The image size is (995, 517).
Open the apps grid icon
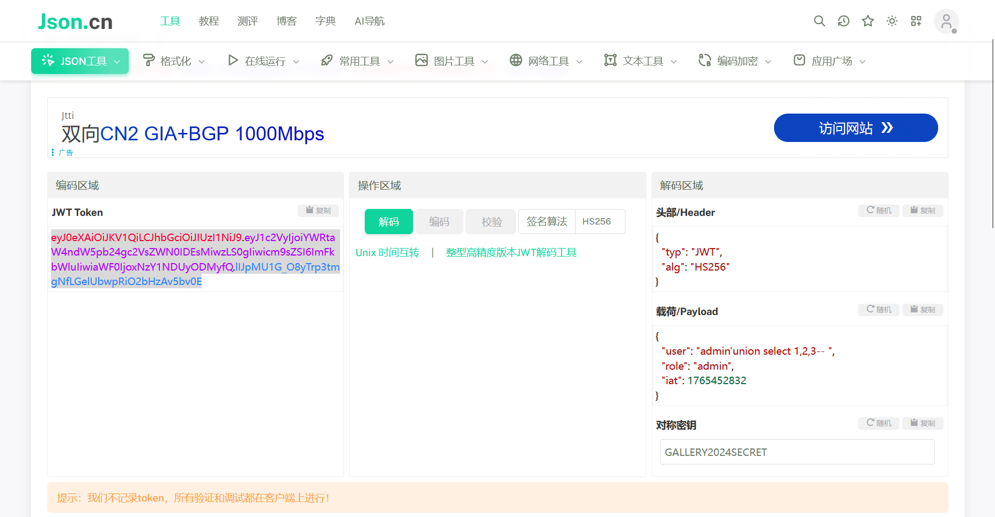click(x=916, y=21)
